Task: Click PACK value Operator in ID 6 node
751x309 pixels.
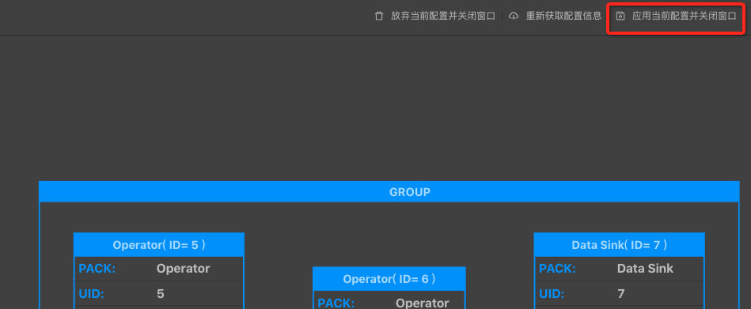Action: (422, 303)
